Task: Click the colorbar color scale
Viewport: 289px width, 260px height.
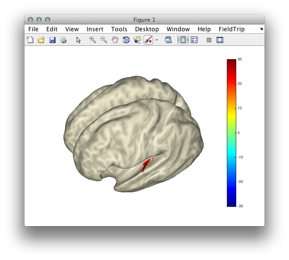Action: click(x=231, y=133)
